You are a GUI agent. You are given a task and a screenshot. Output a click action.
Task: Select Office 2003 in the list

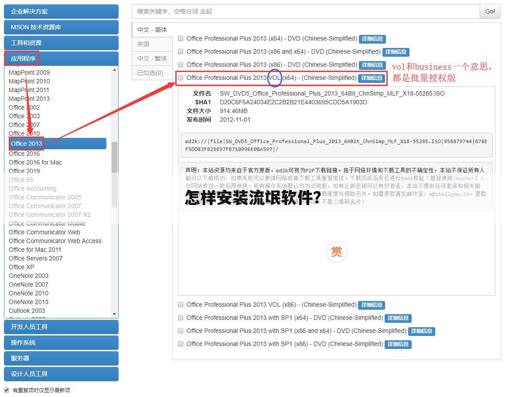[24, 116]
